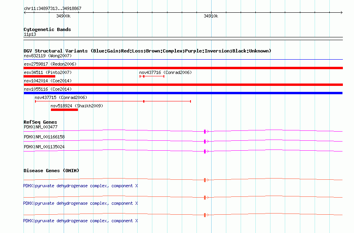Open variant nsv518924 (Shaikh2009) label

77,106
